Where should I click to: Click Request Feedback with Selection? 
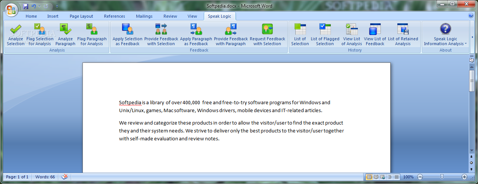(267, 35)
